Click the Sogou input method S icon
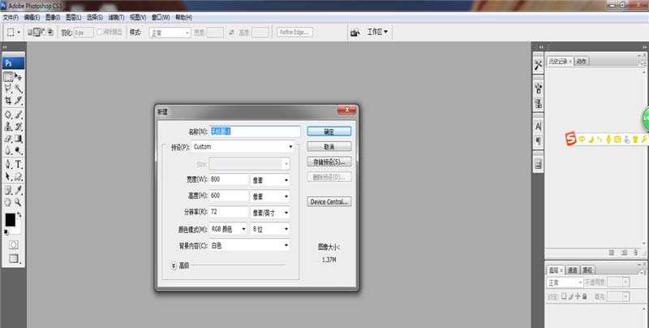 coord(572,140)
